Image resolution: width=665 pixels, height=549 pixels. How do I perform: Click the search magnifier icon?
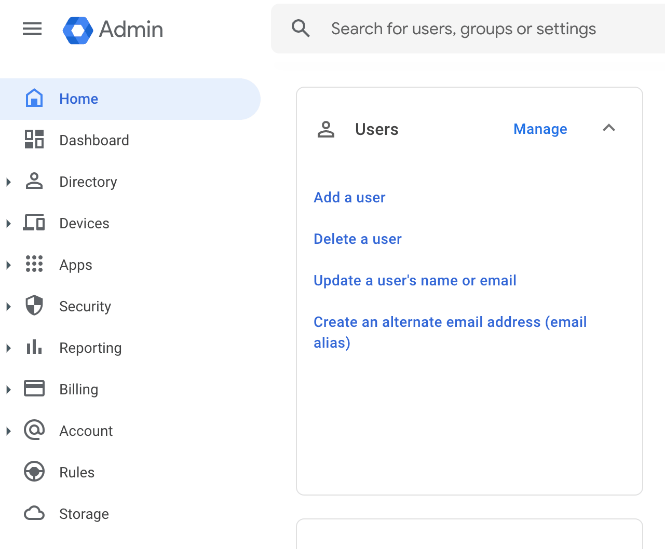coord(301,29)
